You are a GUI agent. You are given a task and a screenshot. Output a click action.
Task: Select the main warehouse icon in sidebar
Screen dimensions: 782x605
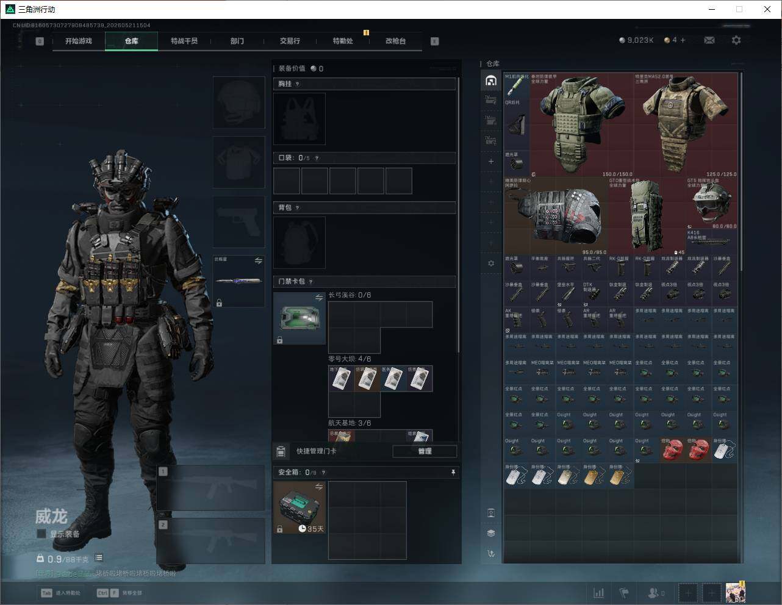pos(491,80)
